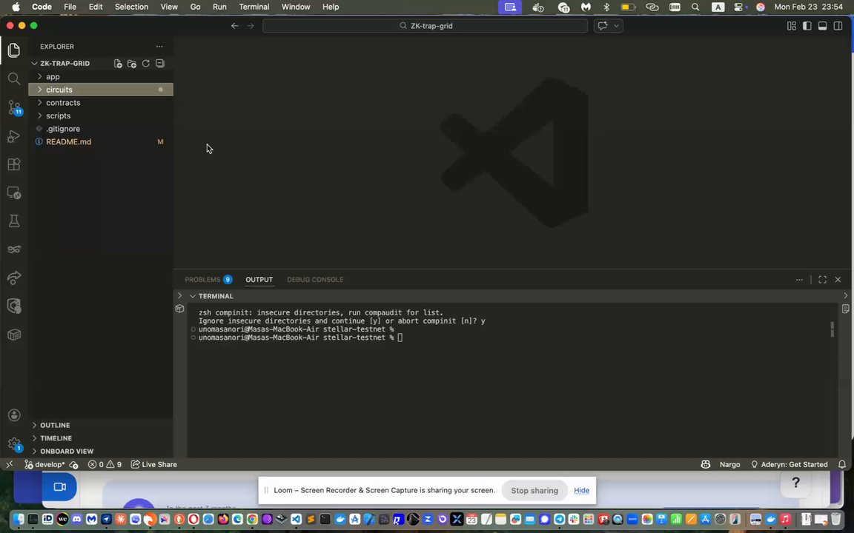Image resolution: width=854 pixels, height=533 pixels.
Task: Toggle the primary side bar layout button
Action: (807, 26)
